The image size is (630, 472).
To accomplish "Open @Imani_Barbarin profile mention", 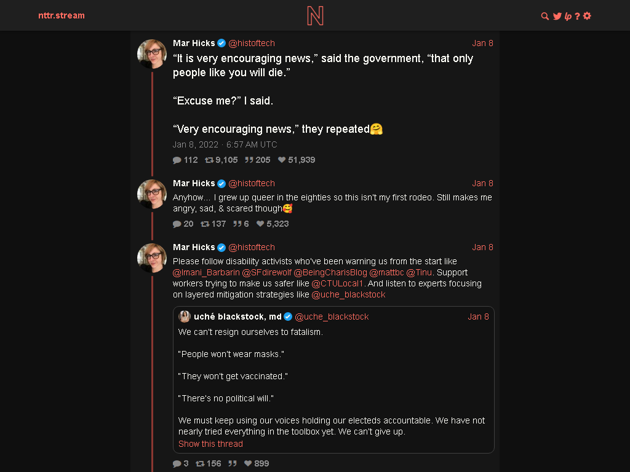I will click(x=206, y=272).
